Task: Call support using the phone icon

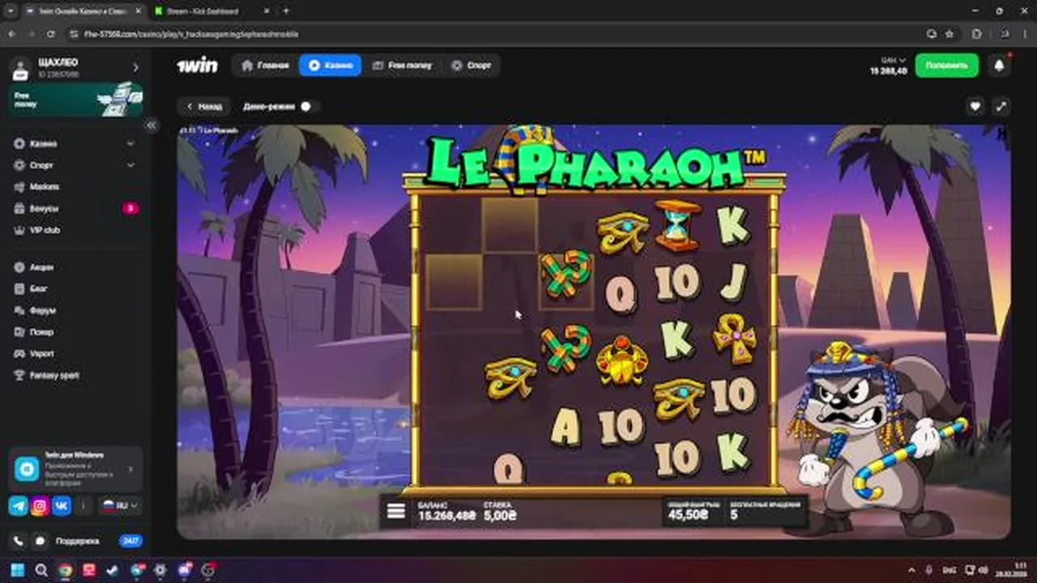Action: coord(18,541)
